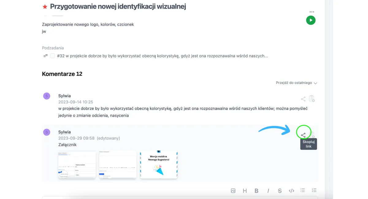Toggle strikethrough in comment editor
This screenshot has height=199, width=368.
point(280,191)
